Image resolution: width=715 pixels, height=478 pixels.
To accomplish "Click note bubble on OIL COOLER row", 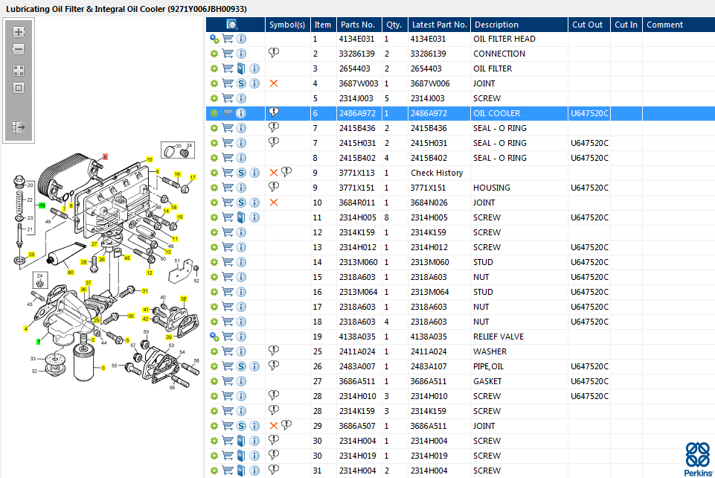I will [x=274, y=112].
